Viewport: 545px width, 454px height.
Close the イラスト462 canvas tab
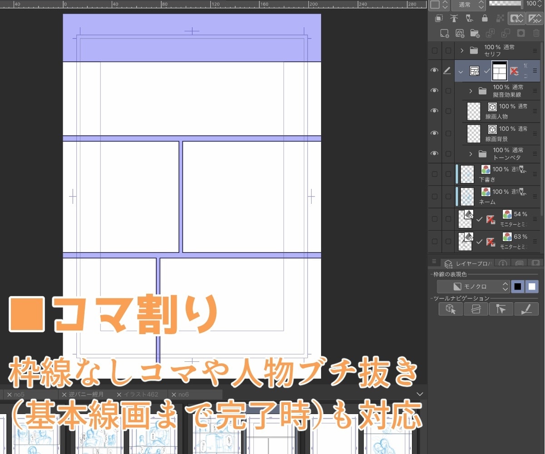(x=119, y=395)
